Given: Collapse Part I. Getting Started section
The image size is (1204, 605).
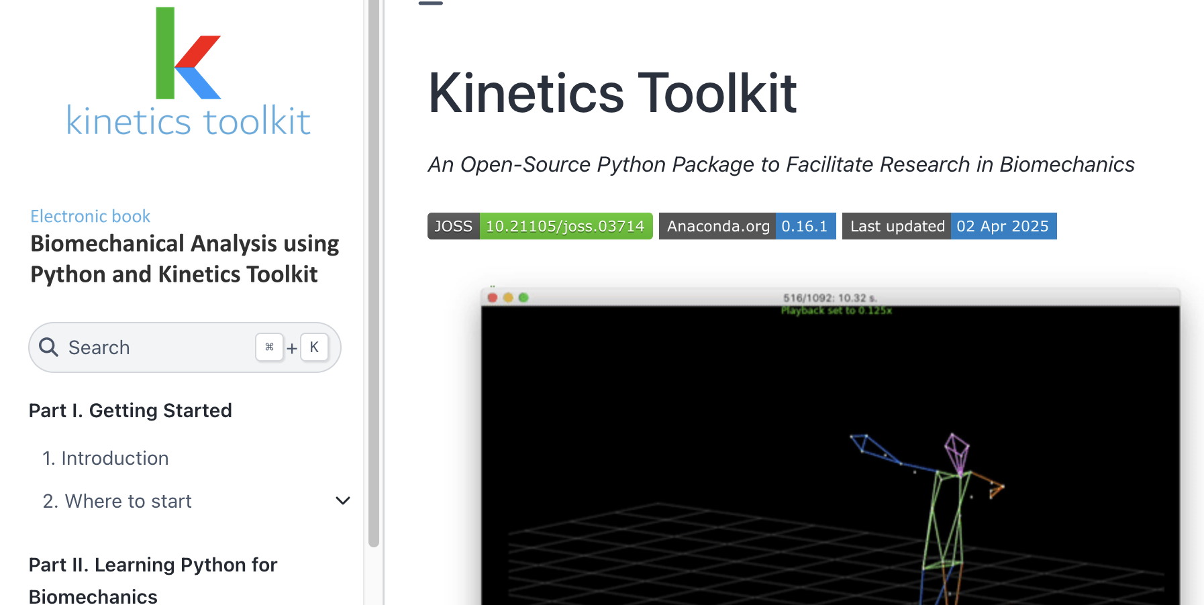Looking at the screenshot, I should [130, 410].
